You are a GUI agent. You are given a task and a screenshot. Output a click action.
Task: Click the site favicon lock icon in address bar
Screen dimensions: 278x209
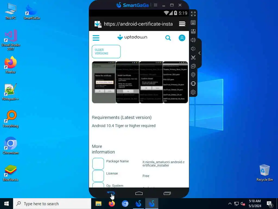coord(98,24)
